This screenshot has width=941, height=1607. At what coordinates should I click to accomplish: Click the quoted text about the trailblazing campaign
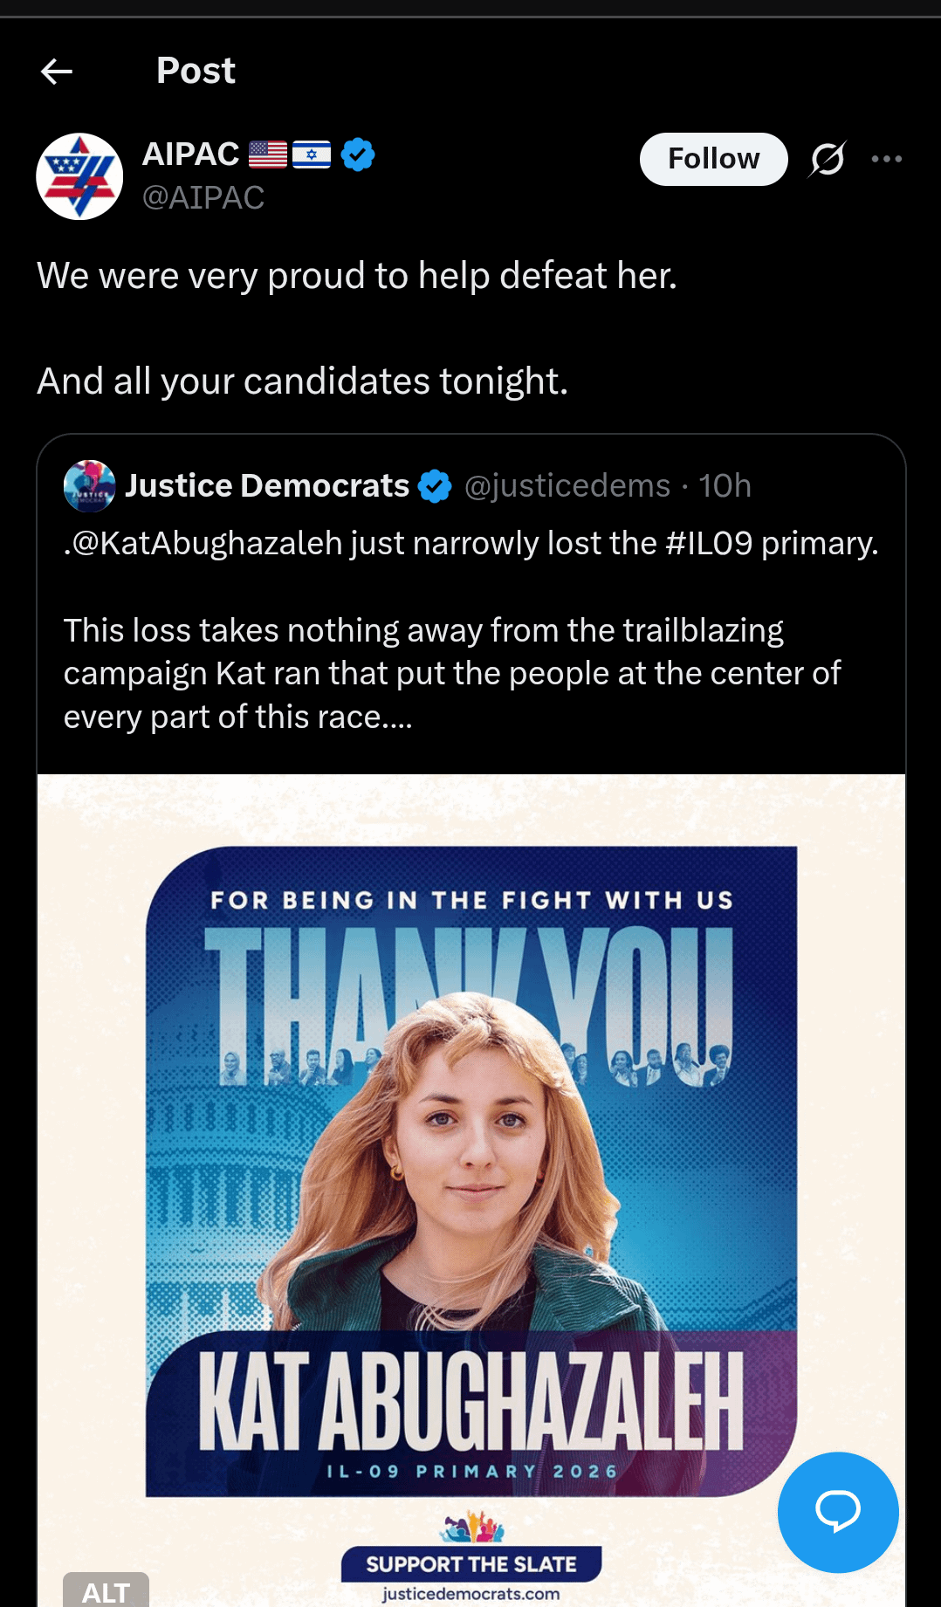click(451, 673)
